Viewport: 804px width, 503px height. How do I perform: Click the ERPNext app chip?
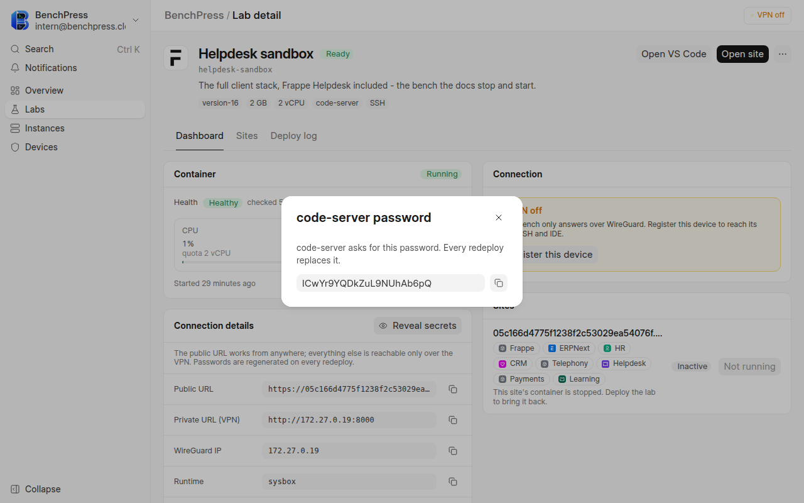(x=569, y=348)
